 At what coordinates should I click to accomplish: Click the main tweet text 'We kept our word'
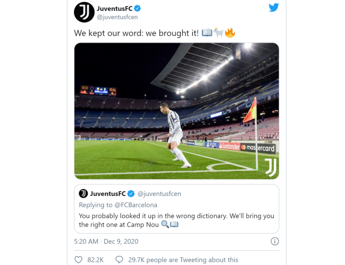(x=137, y=33)
